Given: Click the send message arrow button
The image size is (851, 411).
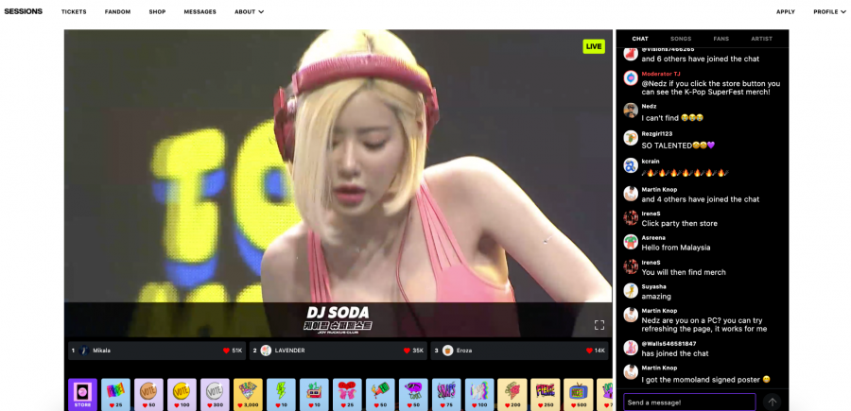Looking at the screenshot, I should (x=772, y=402).
